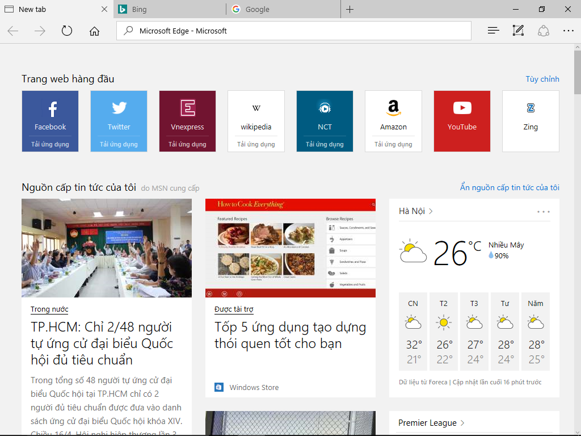Select the T2 forecast day
The image size is (581, 436).
pos(444,332)
